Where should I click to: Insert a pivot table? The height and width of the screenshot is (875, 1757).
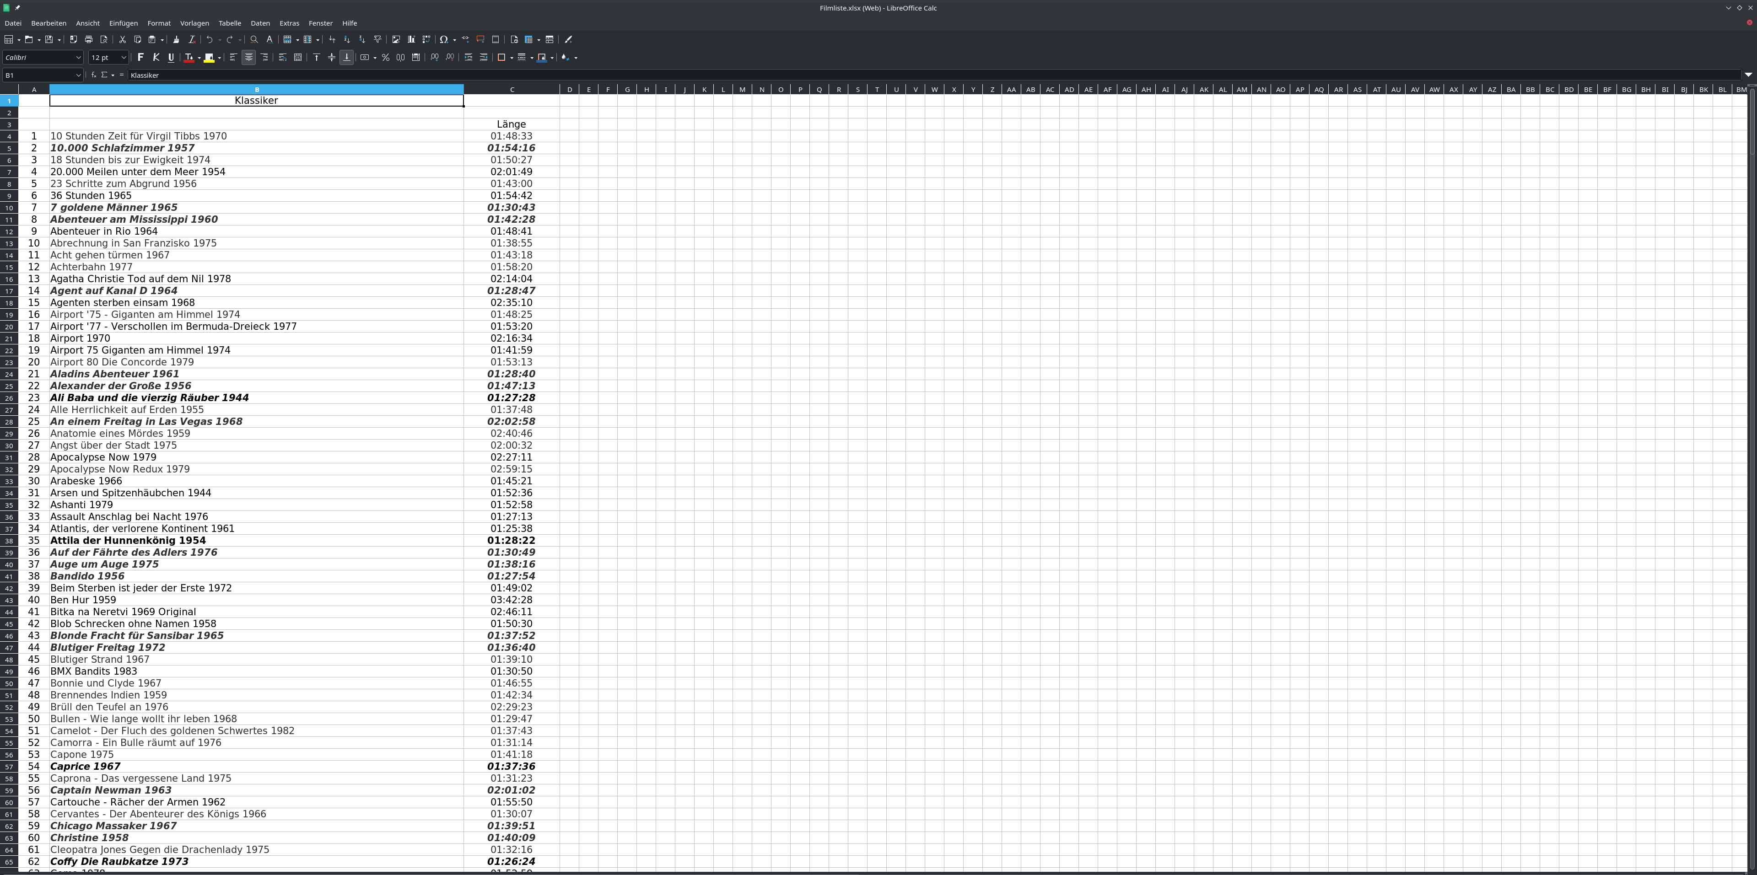click(x=427, y=39)
